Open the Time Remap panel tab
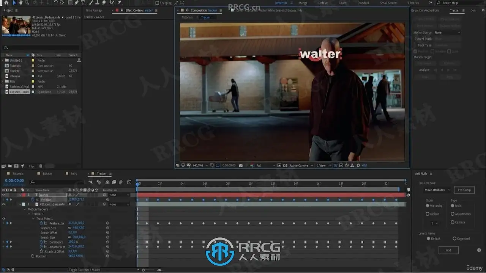 coord(93,10)
